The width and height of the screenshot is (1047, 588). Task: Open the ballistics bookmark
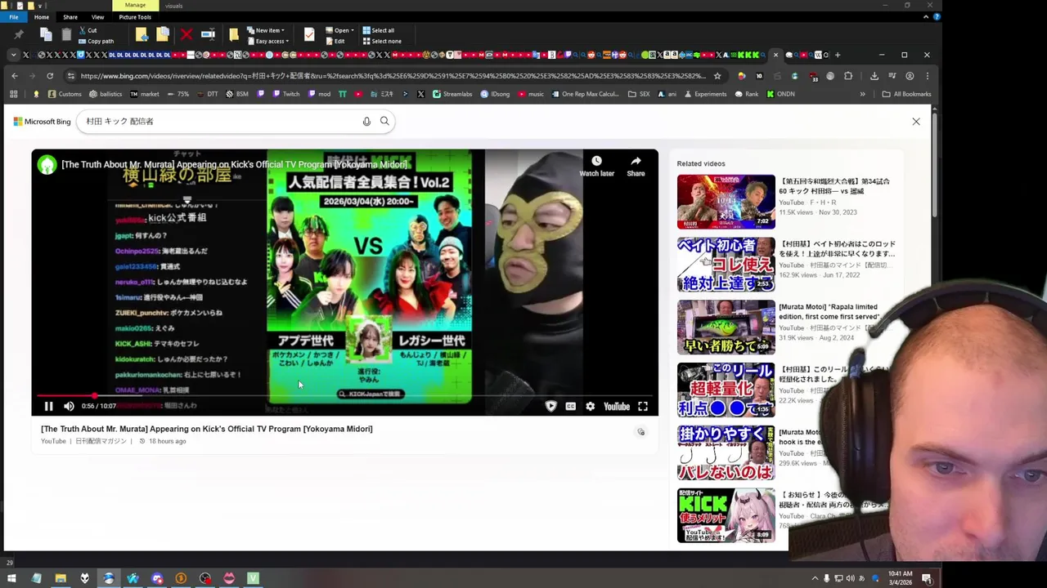tap(105, 94)
